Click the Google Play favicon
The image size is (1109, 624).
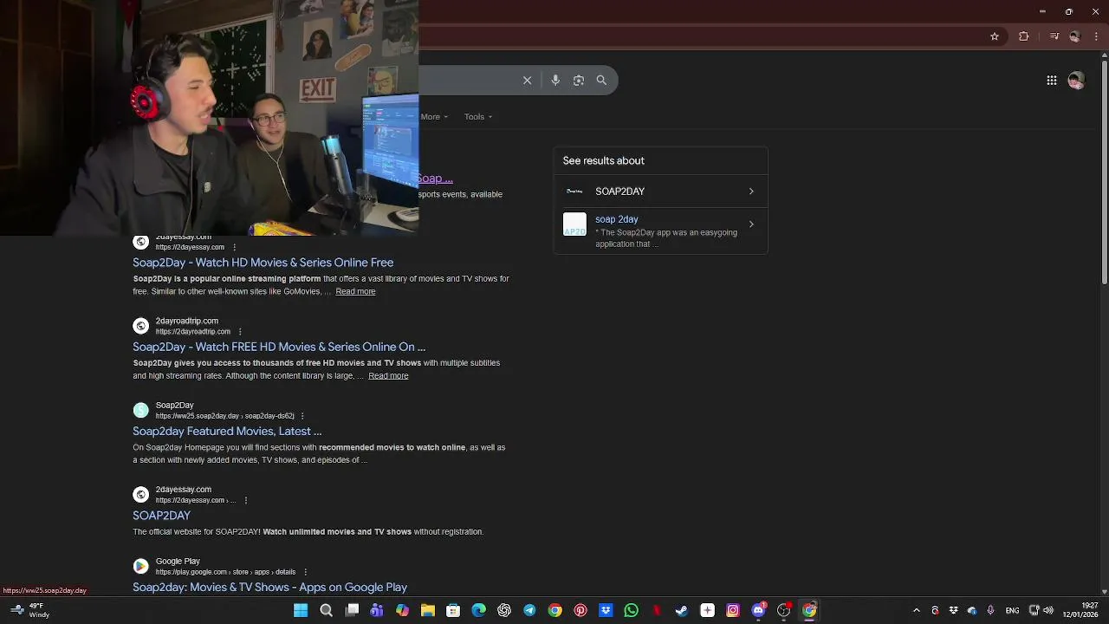pyautogui.click(x=140, y=566)
